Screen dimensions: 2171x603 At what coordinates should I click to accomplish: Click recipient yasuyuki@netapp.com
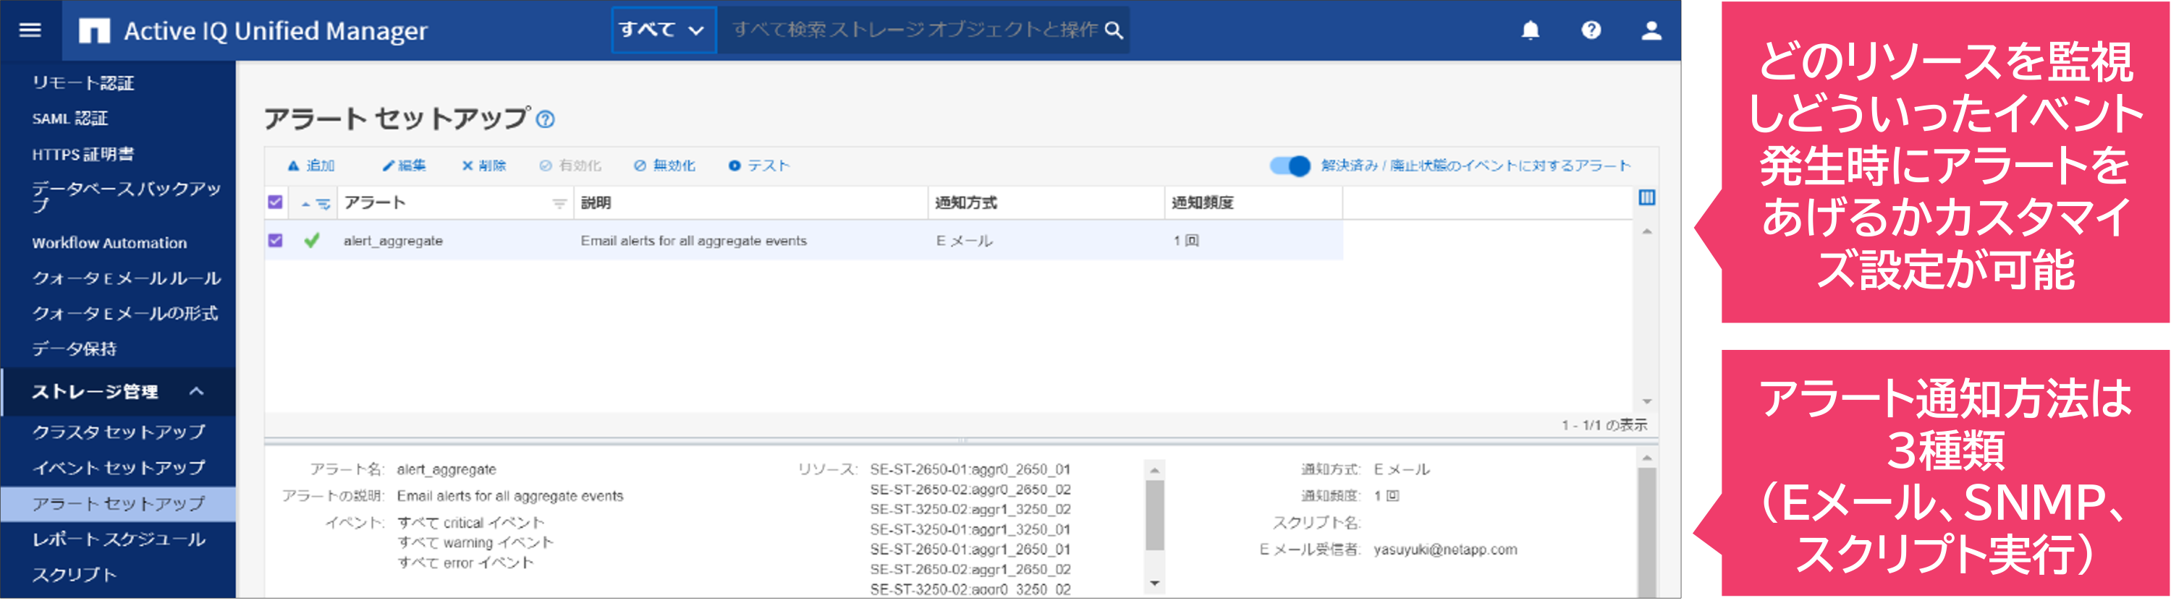click(1445, 551)
